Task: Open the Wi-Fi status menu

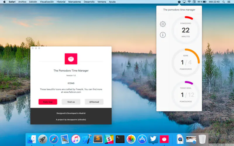Action: (x=189, y=2)
